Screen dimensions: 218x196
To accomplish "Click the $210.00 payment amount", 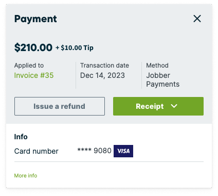I will click(x=33, y=47).
